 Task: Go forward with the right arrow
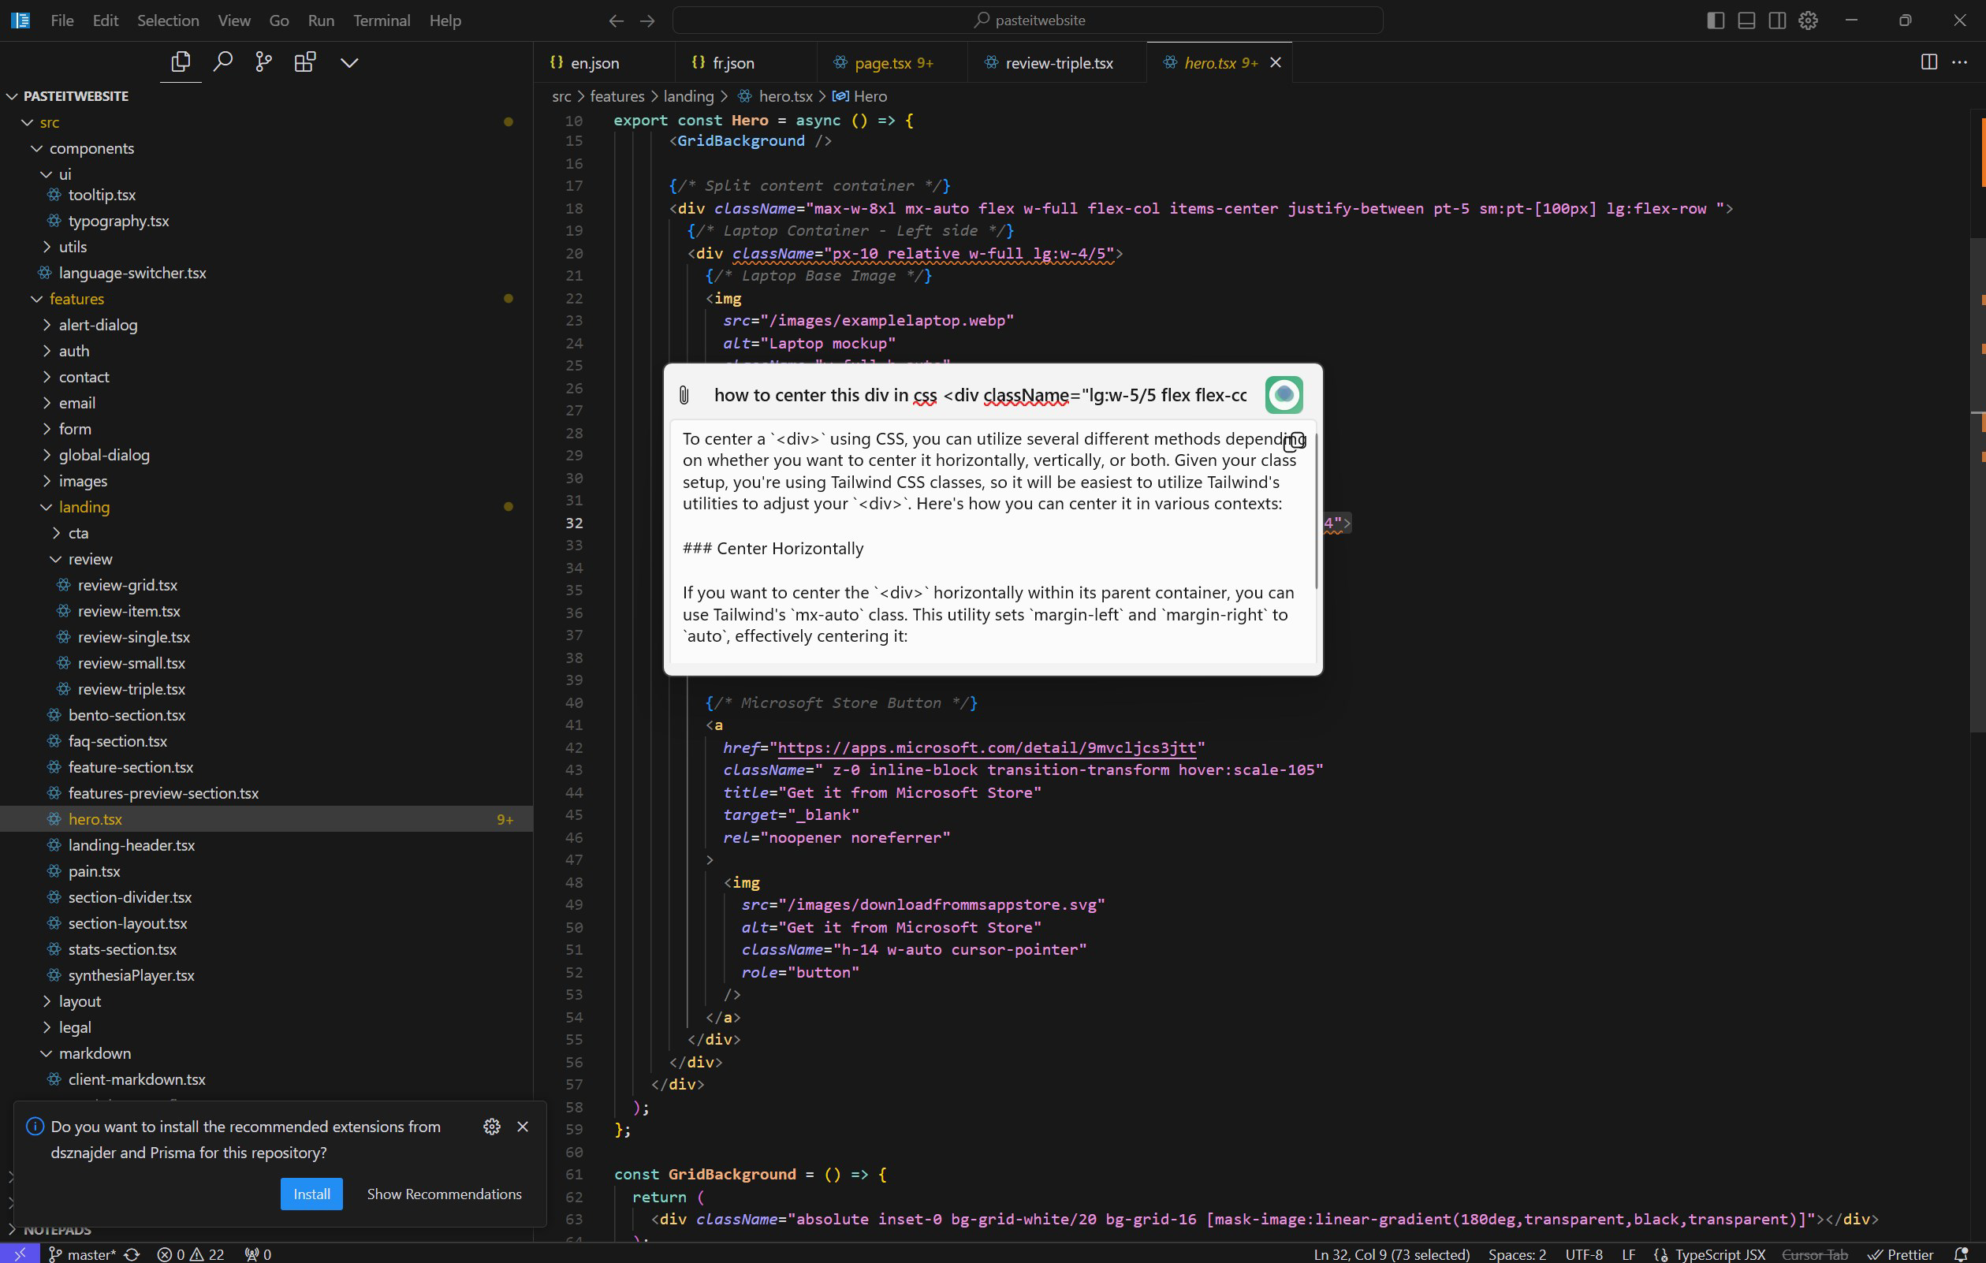pyautogui.click(x=647, y=20)
